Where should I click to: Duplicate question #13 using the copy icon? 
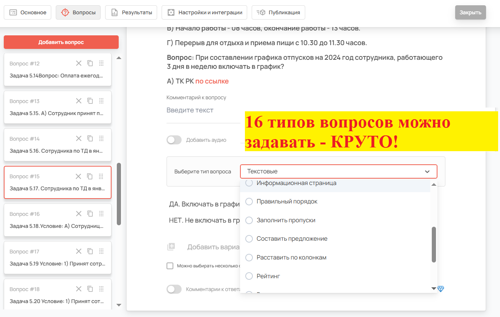[x=90, y=101]
